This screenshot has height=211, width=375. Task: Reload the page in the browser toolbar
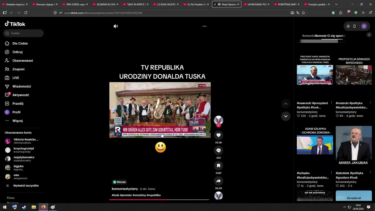[26, 13]
